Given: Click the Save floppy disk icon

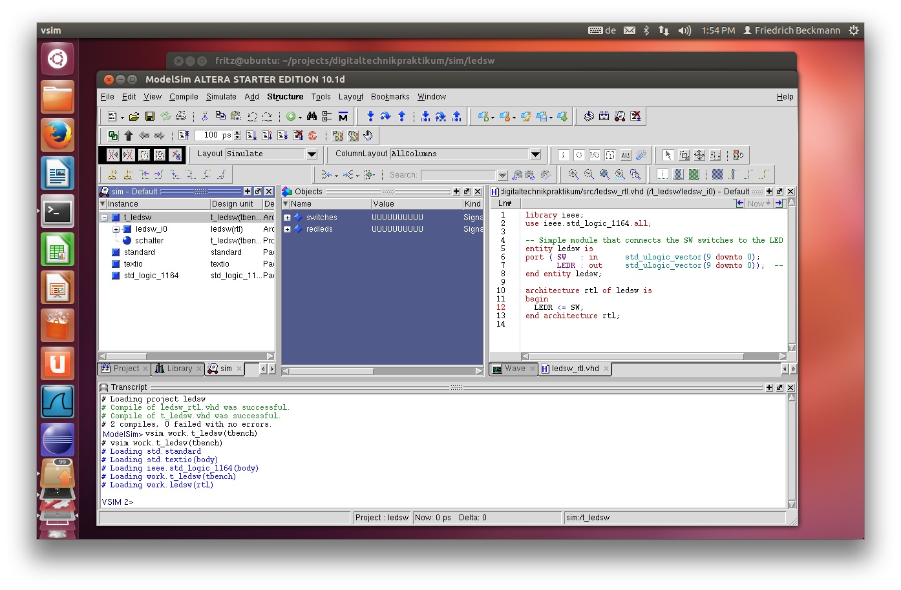Looking at the screenshot, I should (x=150, y=117).
